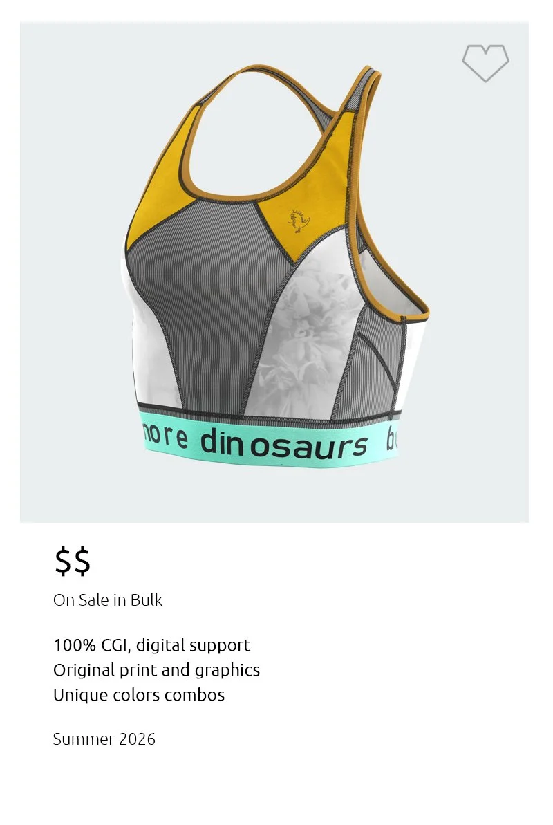This screenshot has height=825, width=553.
Task: Click the "Summer 2026" season label
Action: tap(104, 739)
